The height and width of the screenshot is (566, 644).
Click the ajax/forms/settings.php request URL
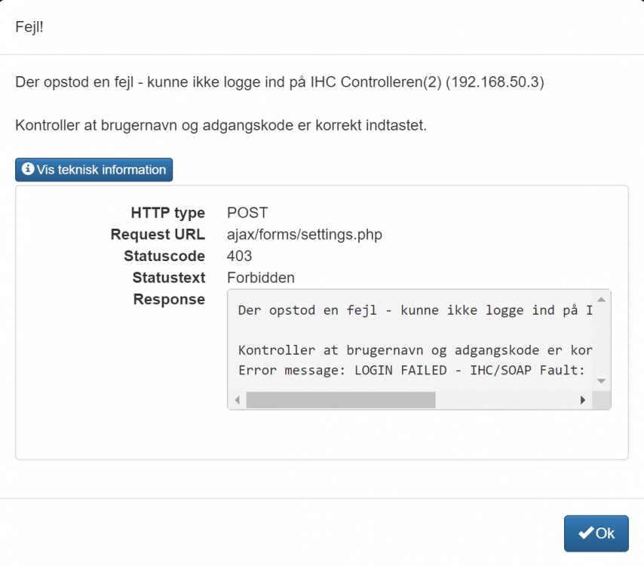point(304,235)
